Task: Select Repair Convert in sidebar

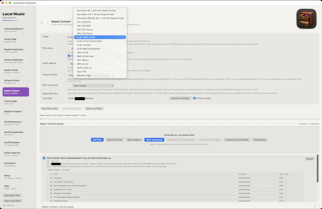Action: point(16,92)
